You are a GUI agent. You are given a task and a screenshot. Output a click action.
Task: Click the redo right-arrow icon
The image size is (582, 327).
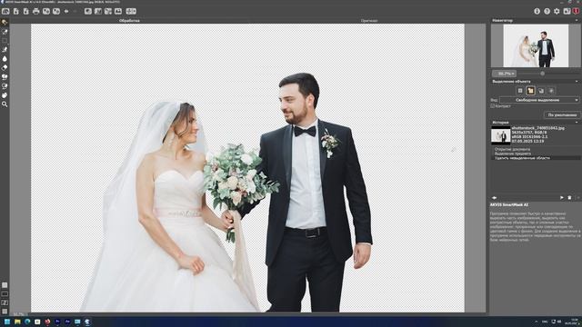pyautogui.click(x=75, y=12)
